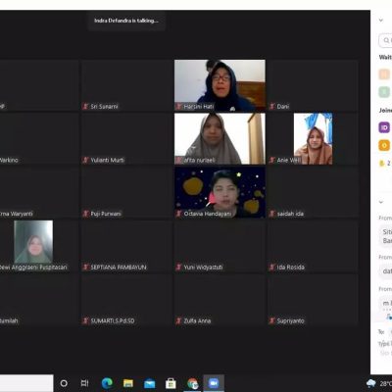Click the chat message typing field
Image resolution: width=392 pixels, height=392 pixels.
click(385, 344)
